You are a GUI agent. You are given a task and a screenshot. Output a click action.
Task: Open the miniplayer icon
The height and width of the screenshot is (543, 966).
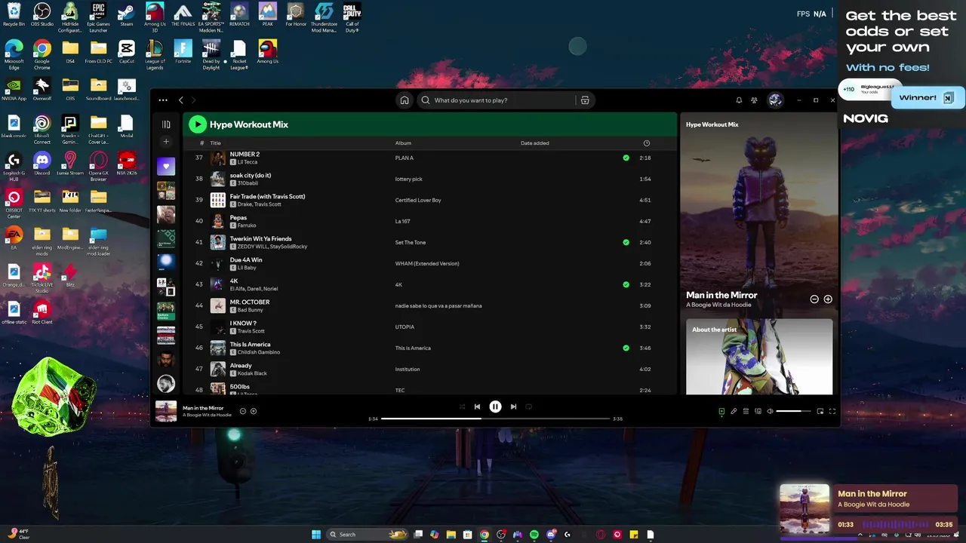[x=820, y=411]
